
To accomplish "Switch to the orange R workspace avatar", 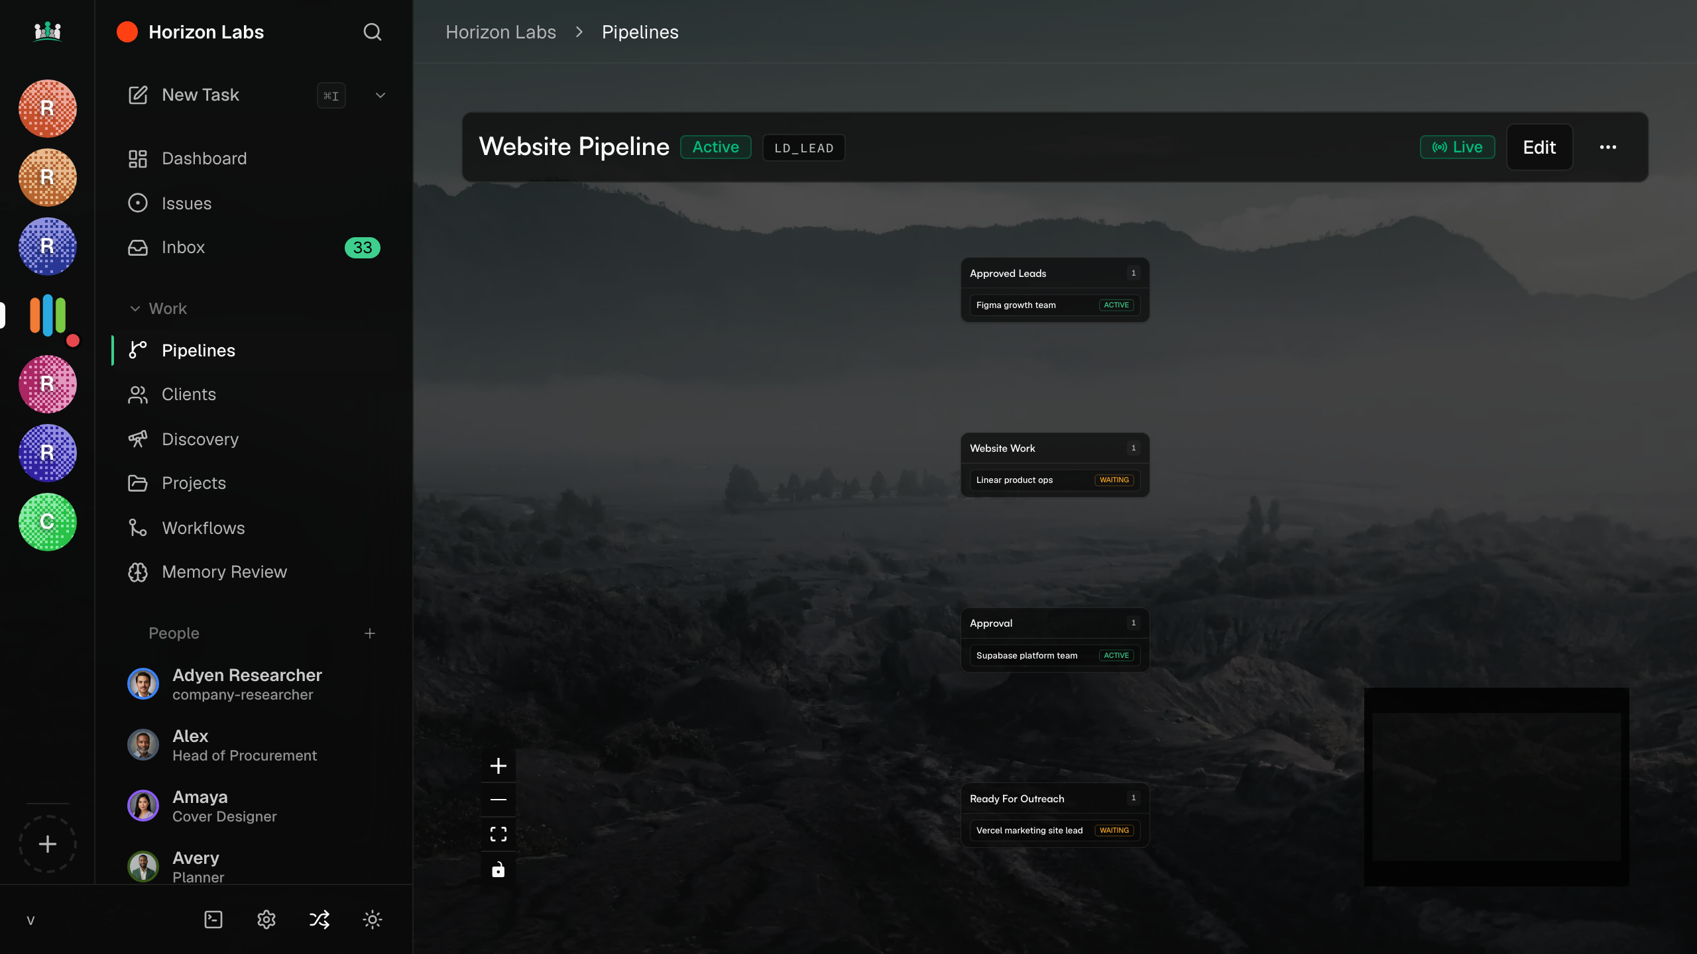I will (48, 178).
